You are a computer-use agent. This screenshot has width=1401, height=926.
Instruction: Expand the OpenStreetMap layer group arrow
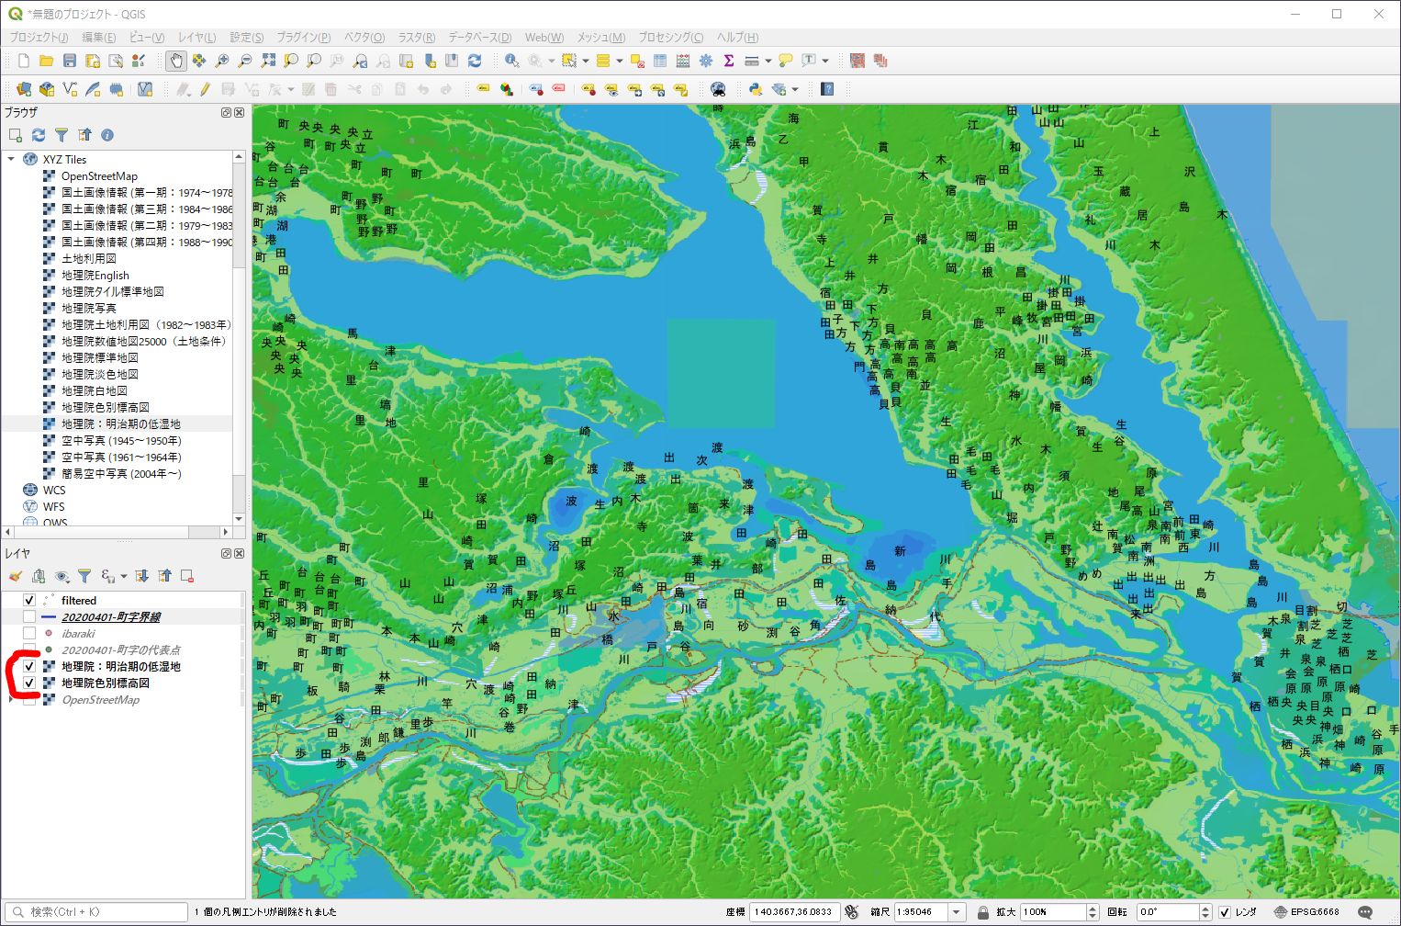tap(11, 699)
